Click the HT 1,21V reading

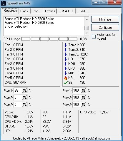19,131
